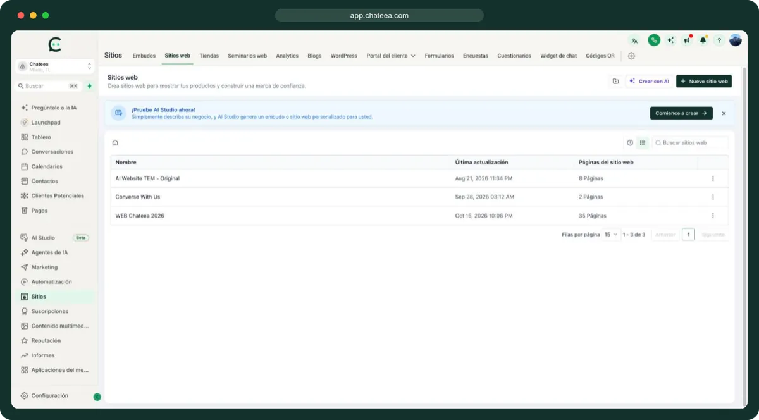Open options menu for AI Website TEM row
The width and height of the screenshot is (759, 420).
tap(713, 178)
